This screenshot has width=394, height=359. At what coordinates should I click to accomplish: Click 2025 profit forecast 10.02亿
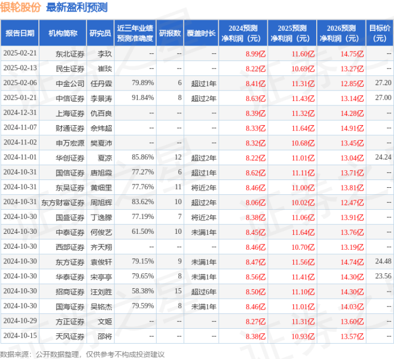[x=303, y=203]
